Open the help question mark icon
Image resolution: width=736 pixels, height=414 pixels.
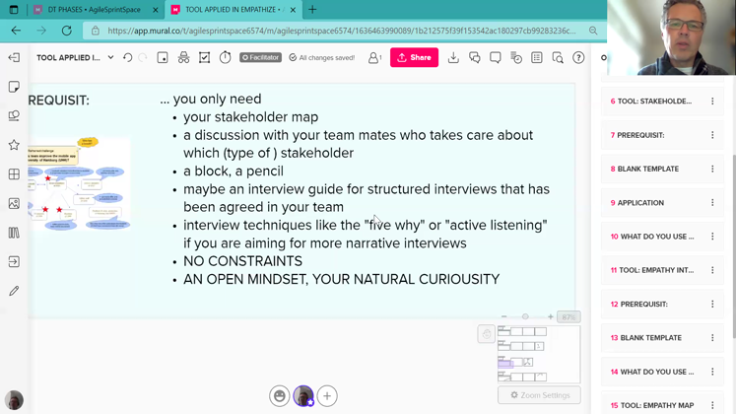tap(578, 57)
